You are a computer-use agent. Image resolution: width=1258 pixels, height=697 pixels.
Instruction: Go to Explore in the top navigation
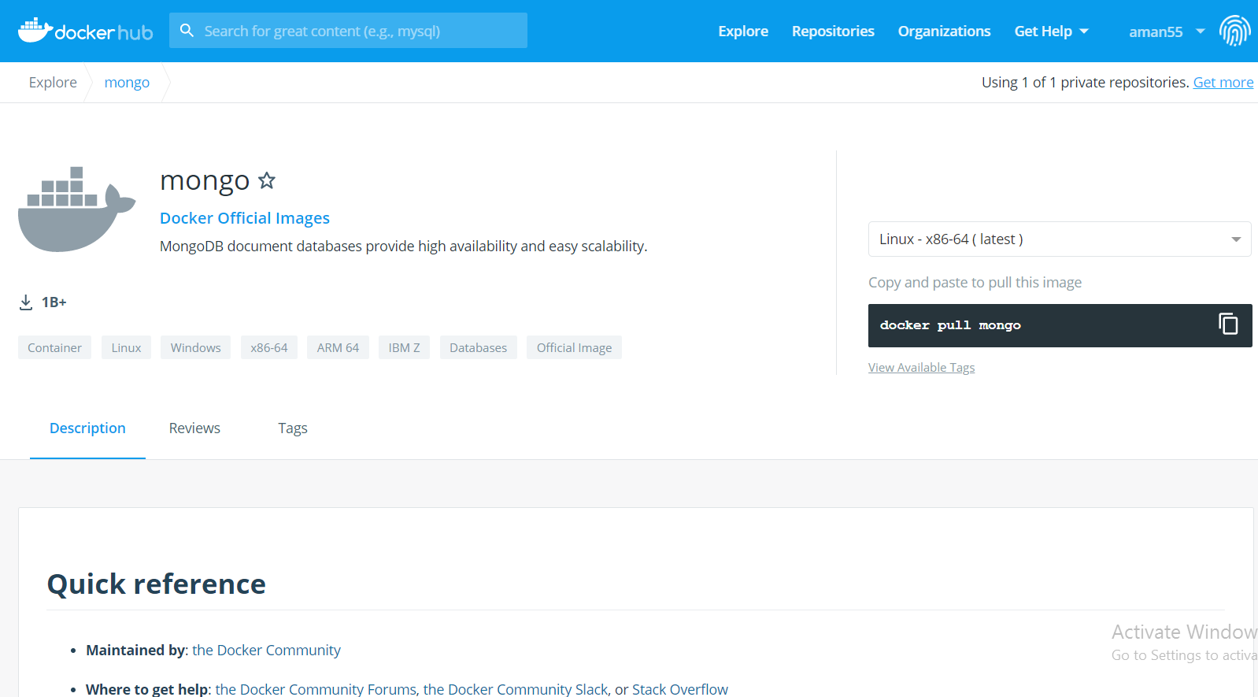743,32
